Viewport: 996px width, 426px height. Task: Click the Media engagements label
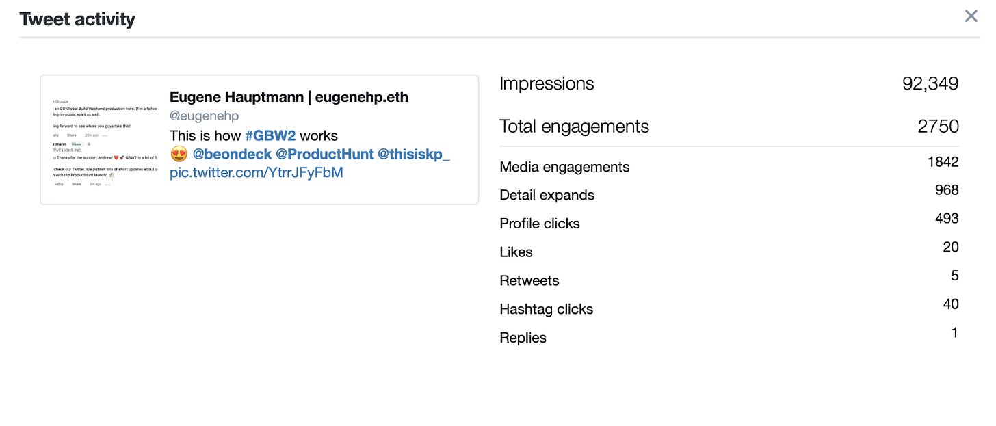click(564, 167)
